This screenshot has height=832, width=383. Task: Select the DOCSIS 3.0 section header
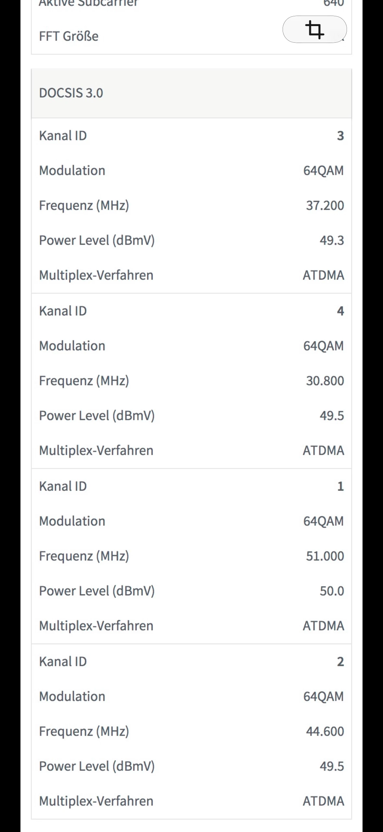pos(71,93)
